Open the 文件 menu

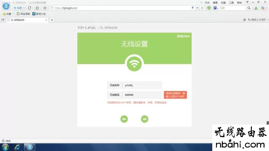[x=207, y=3]
